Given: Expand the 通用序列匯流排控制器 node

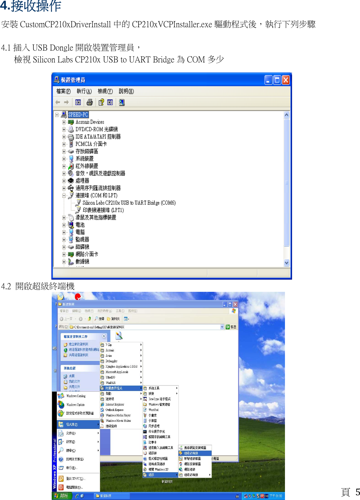Looking at the screenshot, I should click(x=64, y=188).
